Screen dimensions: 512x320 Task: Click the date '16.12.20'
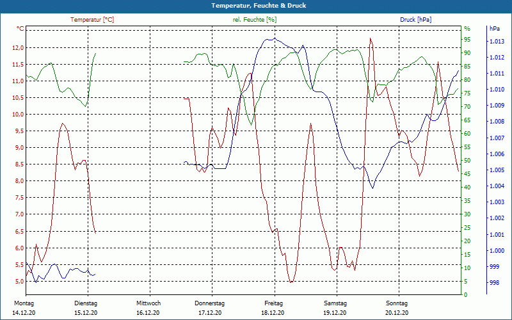point(148,313)
